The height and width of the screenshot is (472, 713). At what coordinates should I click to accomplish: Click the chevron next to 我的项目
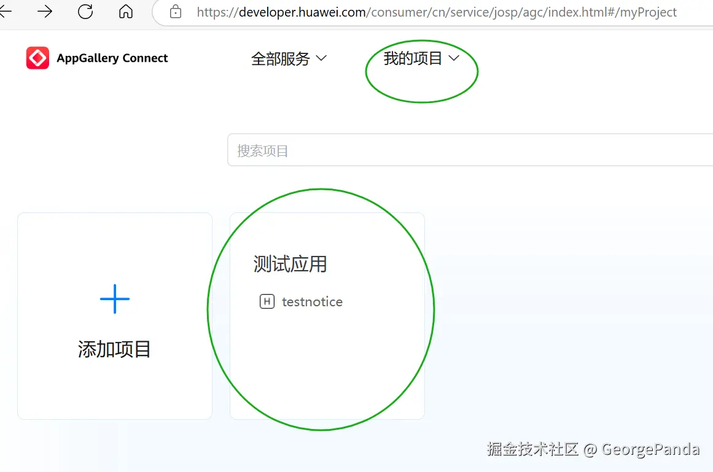pos(454,57)
